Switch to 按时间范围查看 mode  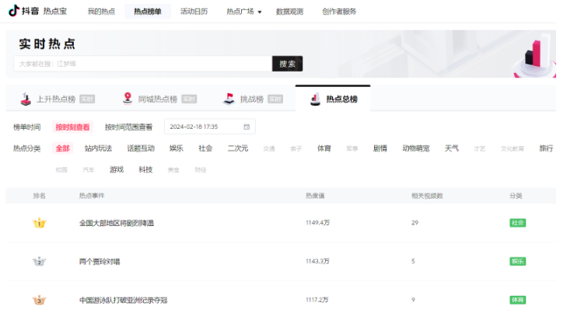[x=128, y=127]
